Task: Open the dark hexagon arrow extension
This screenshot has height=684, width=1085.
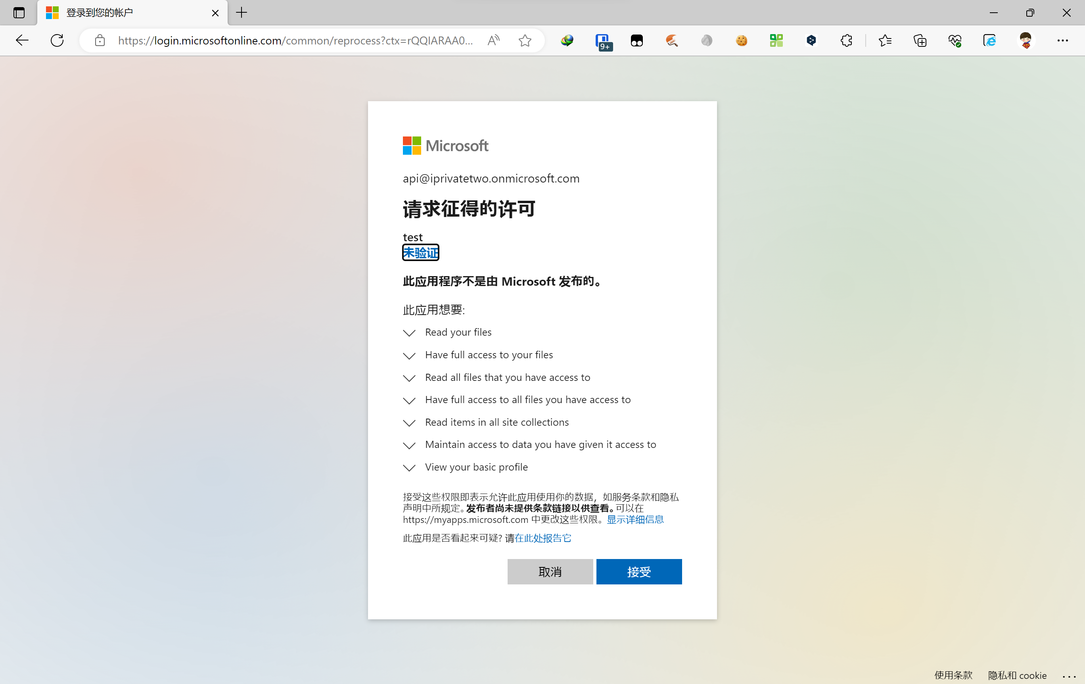Action: [811, 40]
